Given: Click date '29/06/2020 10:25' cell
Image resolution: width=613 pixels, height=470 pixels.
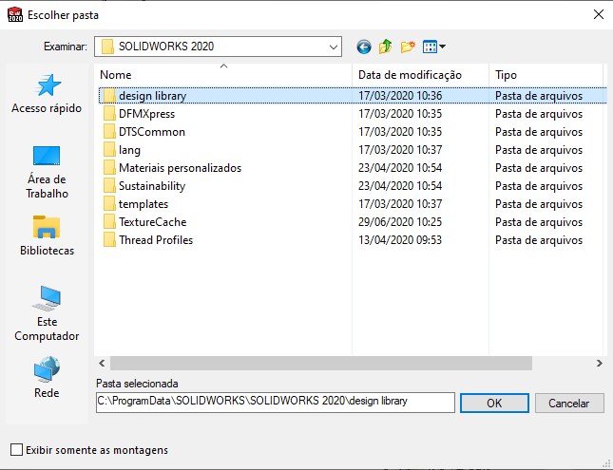Looking at the screenshot, I should 400,222.
